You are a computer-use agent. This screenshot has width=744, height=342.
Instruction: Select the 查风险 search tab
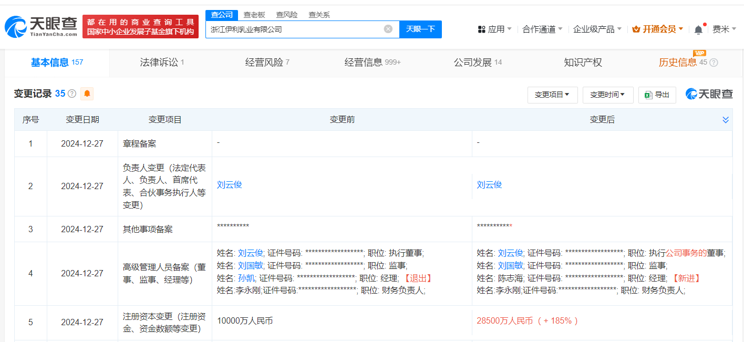click(x=286, y=15)
